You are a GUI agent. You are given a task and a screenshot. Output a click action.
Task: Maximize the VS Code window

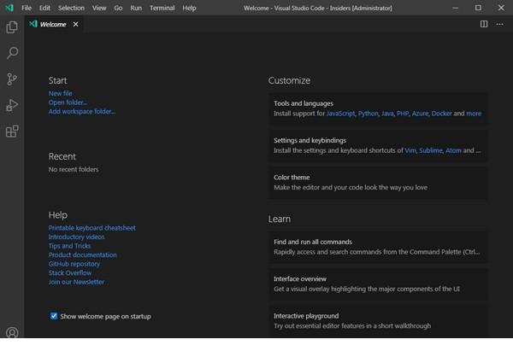[x=478, y=8]
